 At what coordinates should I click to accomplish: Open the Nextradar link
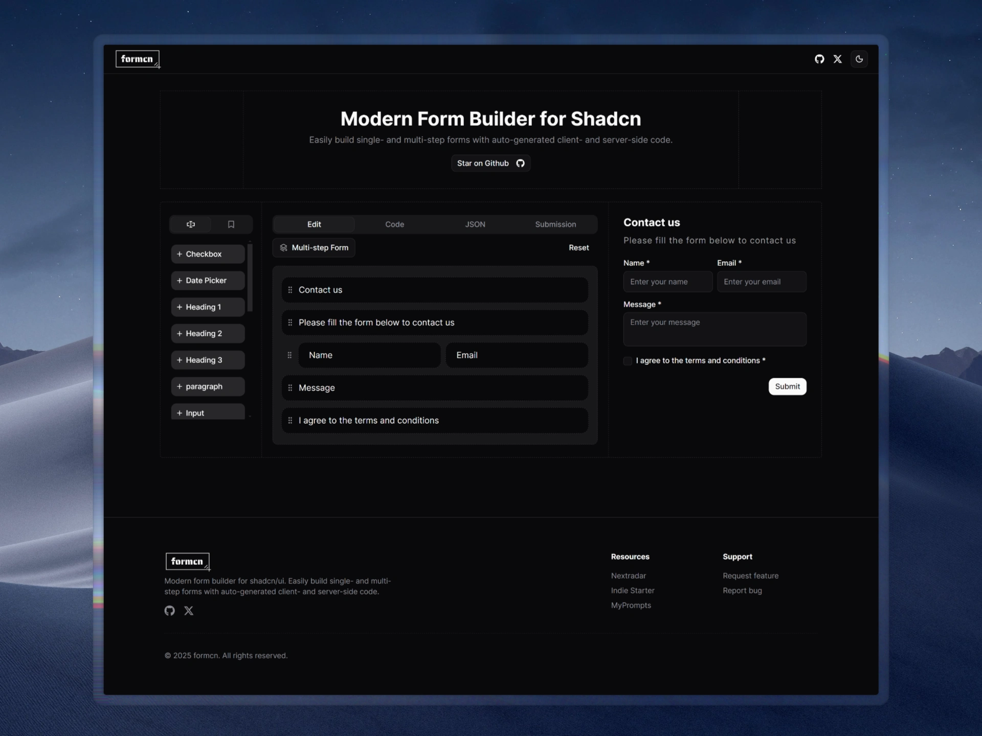point(628,576)
